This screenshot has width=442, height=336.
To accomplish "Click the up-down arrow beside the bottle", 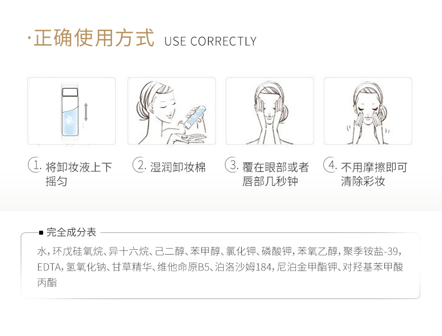I will pyautogui.click(x=86, y=112).
